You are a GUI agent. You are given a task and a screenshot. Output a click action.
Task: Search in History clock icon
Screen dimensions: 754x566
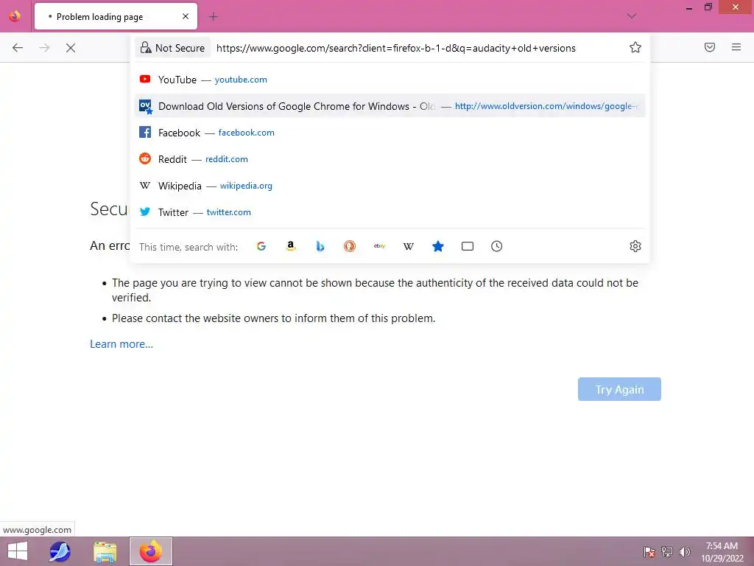497,246
